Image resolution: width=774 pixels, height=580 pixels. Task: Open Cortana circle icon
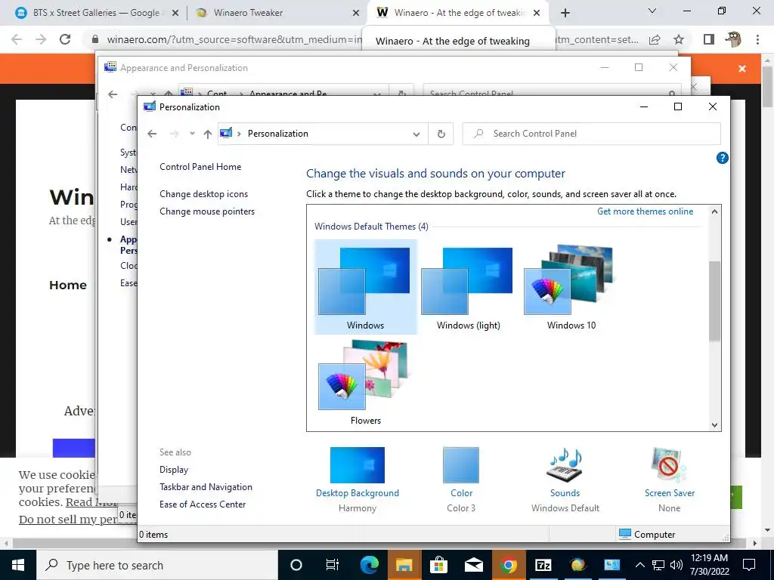[x=296, y=565]
